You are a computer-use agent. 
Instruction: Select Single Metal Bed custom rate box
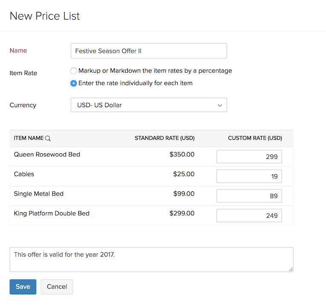click(249, 196)
